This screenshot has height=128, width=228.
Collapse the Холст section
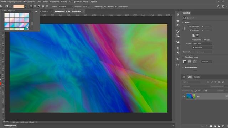(x=183, y=23)
